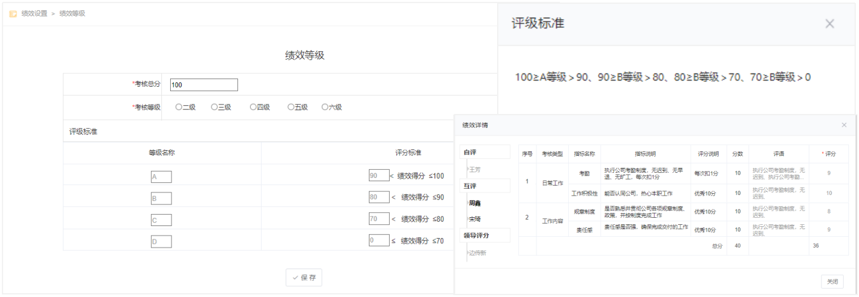Select 边传新 under 领导评分
Screen dimensions: 859x297
477,253
